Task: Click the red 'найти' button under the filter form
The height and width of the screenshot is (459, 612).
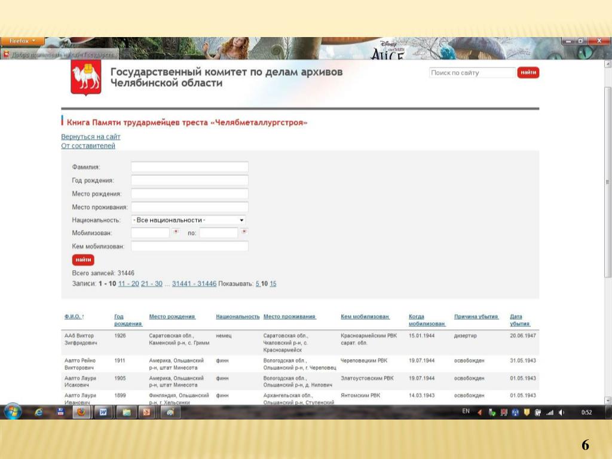Action: click(x=83, y=259)
